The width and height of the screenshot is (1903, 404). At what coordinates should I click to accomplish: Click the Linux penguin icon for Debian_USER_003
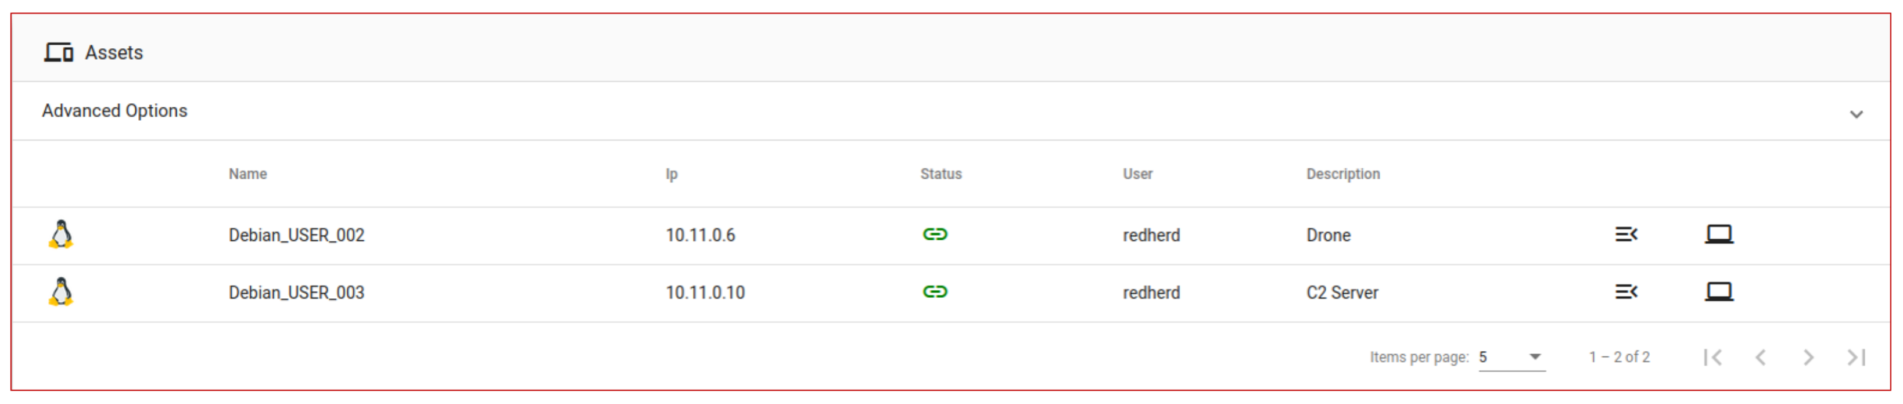coord(62,292)
